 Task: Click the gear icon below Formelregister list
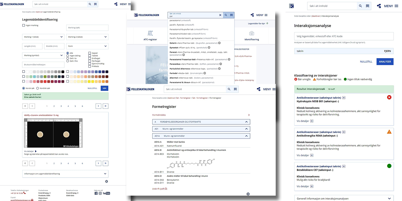point(248,194)
